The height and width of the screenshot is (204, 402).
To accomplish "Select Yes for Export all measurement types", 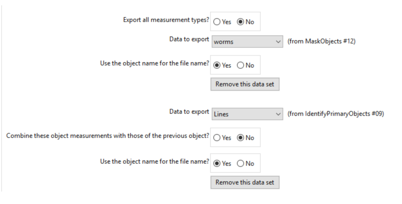I will (x=217, y=22).
